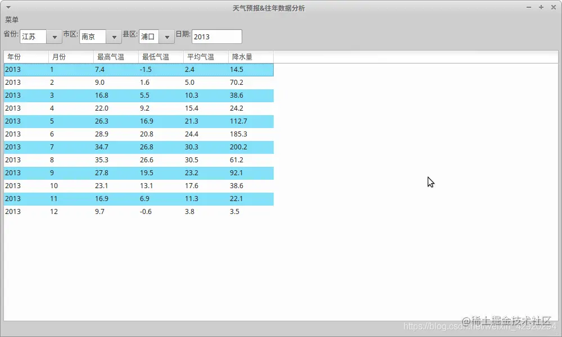Click the 江苏 province combo text field
Image resolution: width=562 pixels, height=337 pixels.
[x=33, y=37]
